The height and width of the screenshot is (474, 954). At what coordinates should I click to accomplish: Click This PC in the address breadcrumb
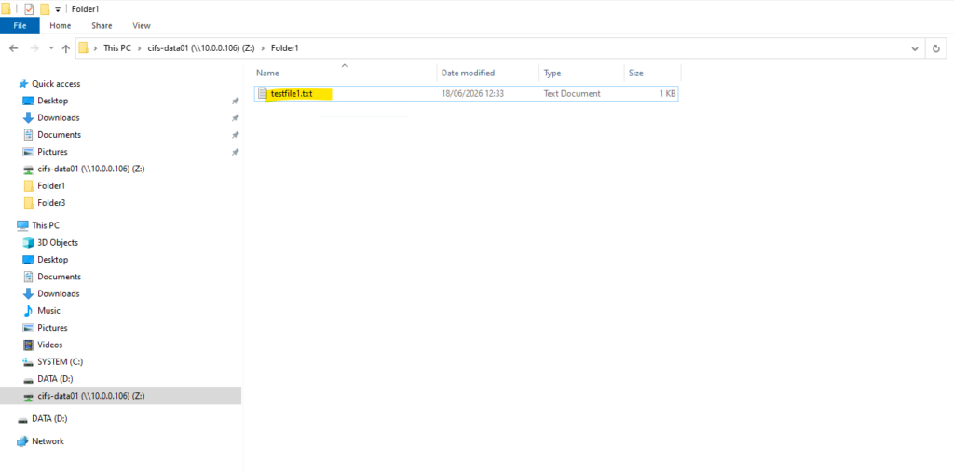[116, 48]
